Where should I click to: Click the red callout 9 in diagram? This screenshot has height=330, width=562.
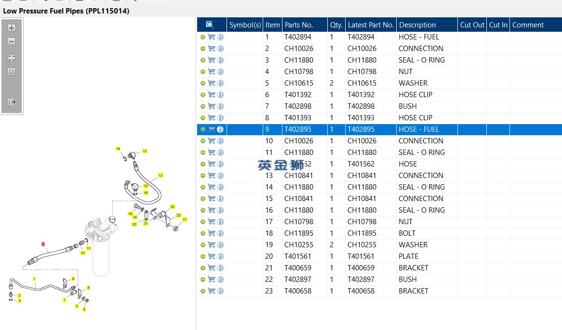(43, 244)
